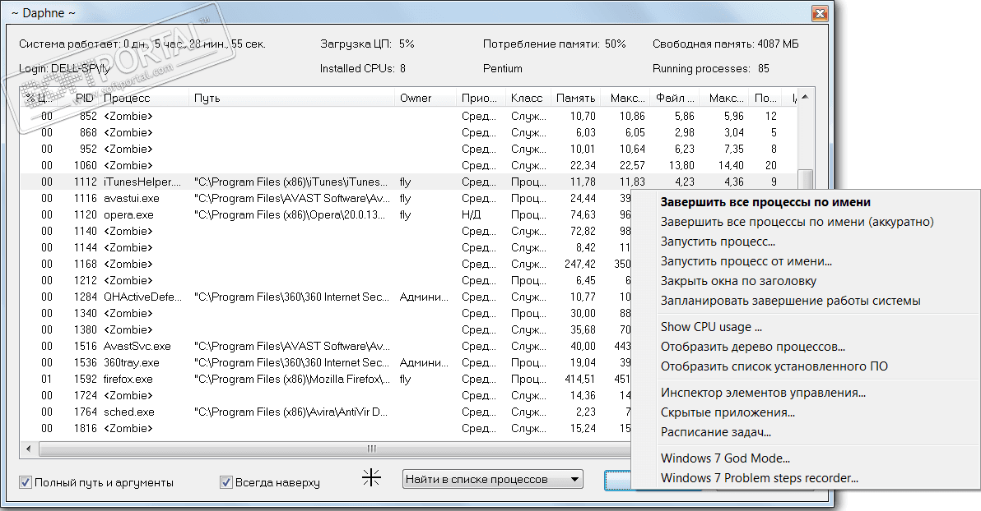This screenshot has width=981, height=511.
Task: Click the horizontal scrollbar left arrow
Action: 28,449
